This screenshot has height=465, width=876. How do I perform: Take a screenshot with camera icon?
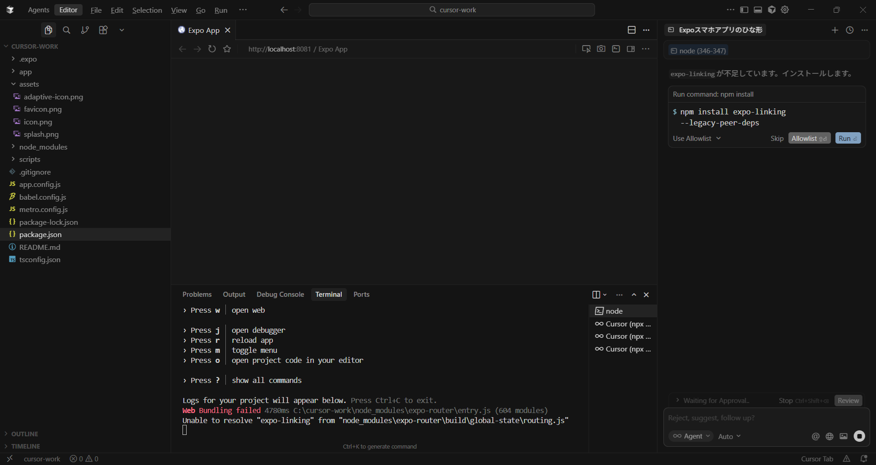tap(601, 49)
